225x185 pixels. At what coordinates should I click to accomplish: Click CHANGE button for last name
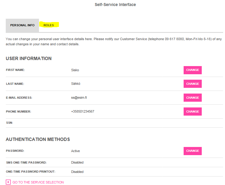coord(193,84)
